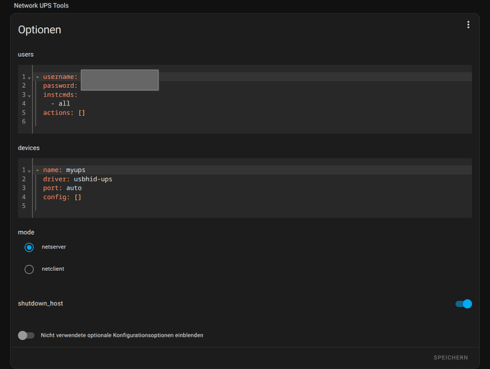Collapse the name fold arrow in devices
This screenshot has height=369, width=490.
pos(29,171)
